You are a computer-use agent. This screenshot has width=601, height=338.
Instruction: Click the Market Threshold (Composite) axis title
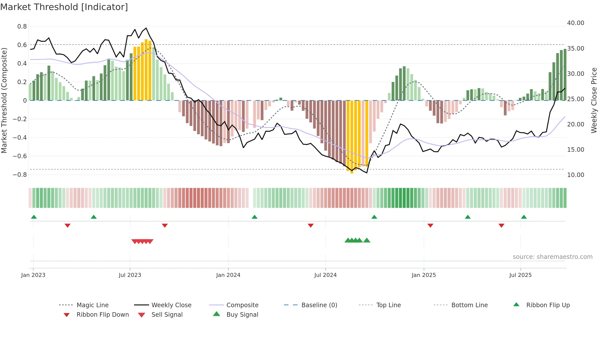(x=4, y=100)
